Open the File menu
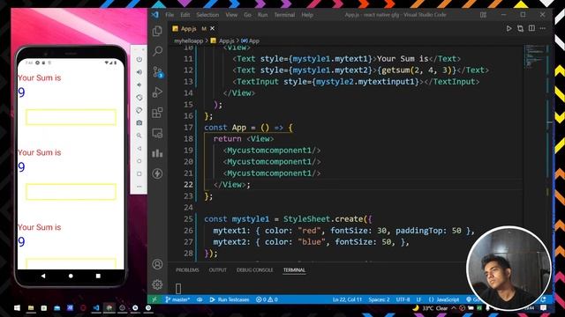The height and width of the screenshot is (317, 565). [169, 15]
